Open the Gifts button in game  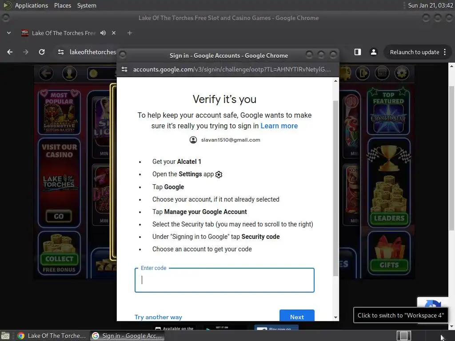pos(389,265)
